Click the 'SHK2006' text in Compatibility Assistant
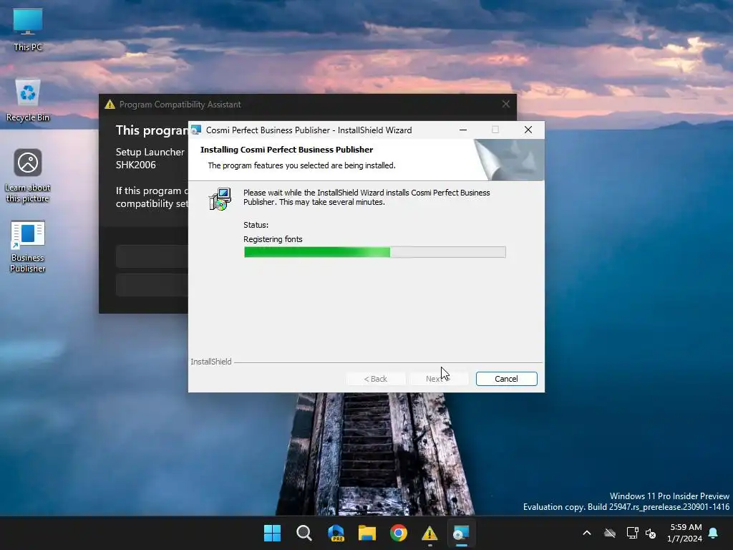 (135, 165)
